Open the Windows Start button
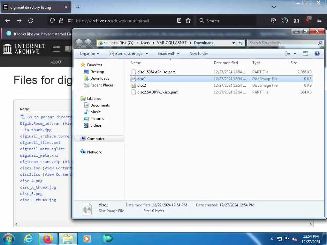This screenshot has height=245, width=327. coord(9,239)
